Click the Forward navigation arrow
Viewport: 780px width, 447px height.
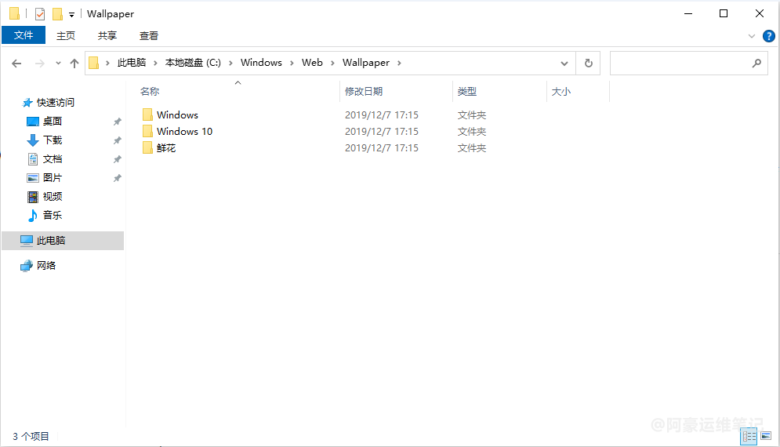[x=40, y=64]
